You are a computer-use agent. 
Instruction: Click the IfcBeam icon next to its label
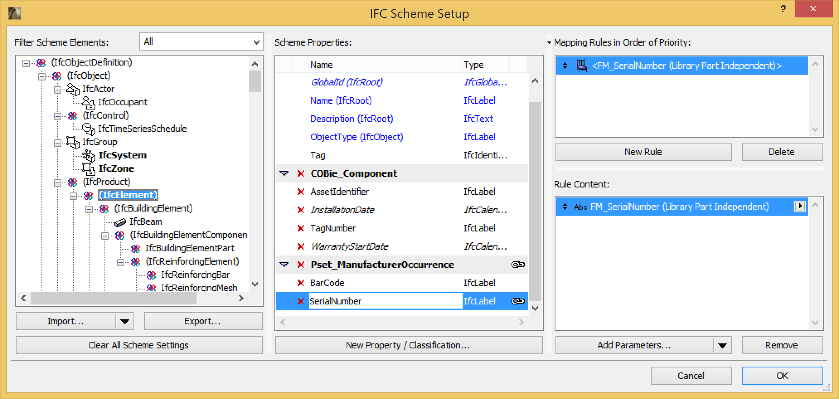coord(120,221)
